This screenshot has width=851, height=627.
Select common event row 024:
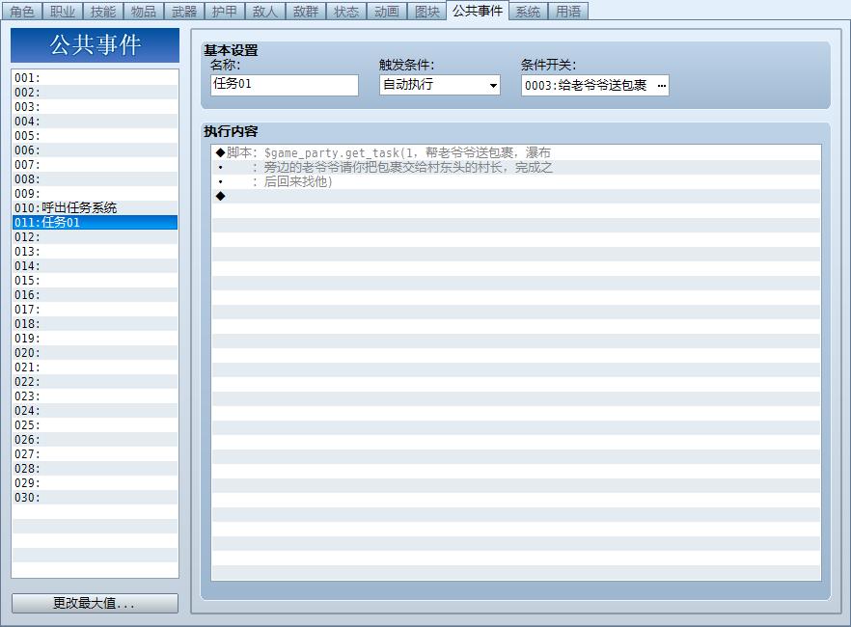coord(95,411)
